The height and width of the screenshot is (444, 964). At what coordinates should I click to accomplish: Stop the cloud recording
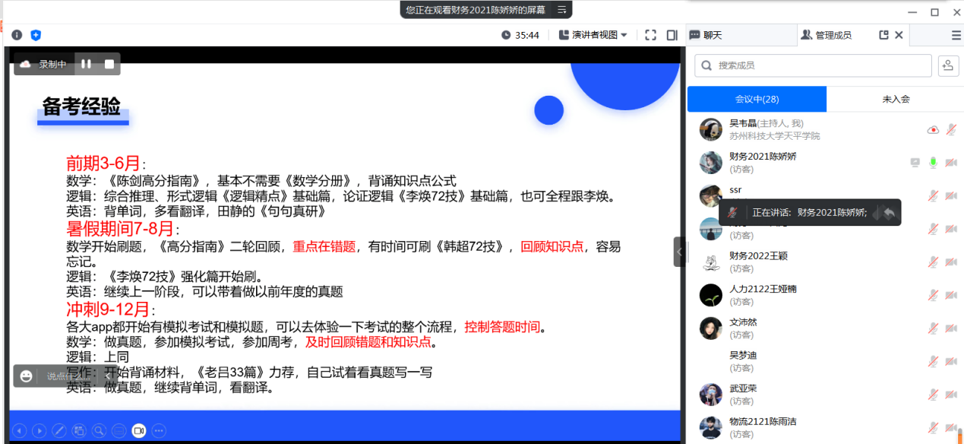(x=109, y=65)
